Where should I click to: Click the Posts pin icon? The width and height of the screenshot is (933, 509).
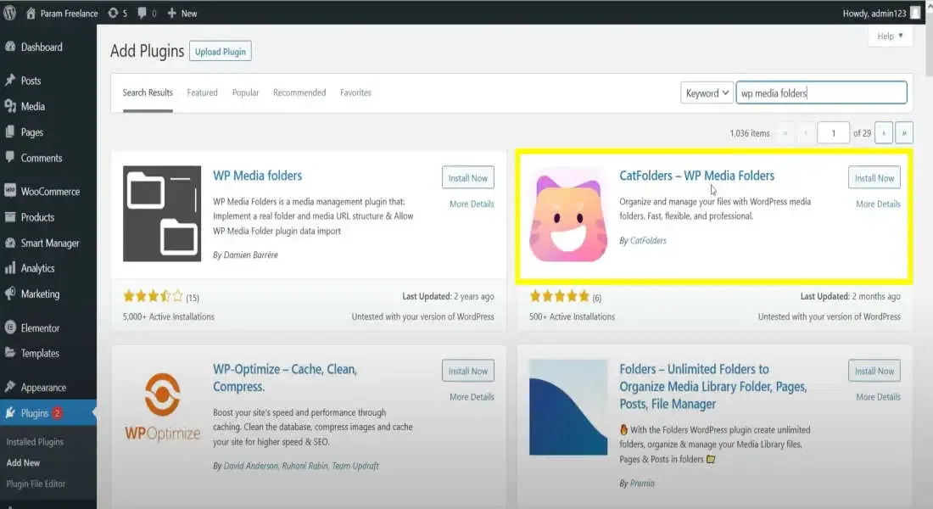click(x=10, y=81)
